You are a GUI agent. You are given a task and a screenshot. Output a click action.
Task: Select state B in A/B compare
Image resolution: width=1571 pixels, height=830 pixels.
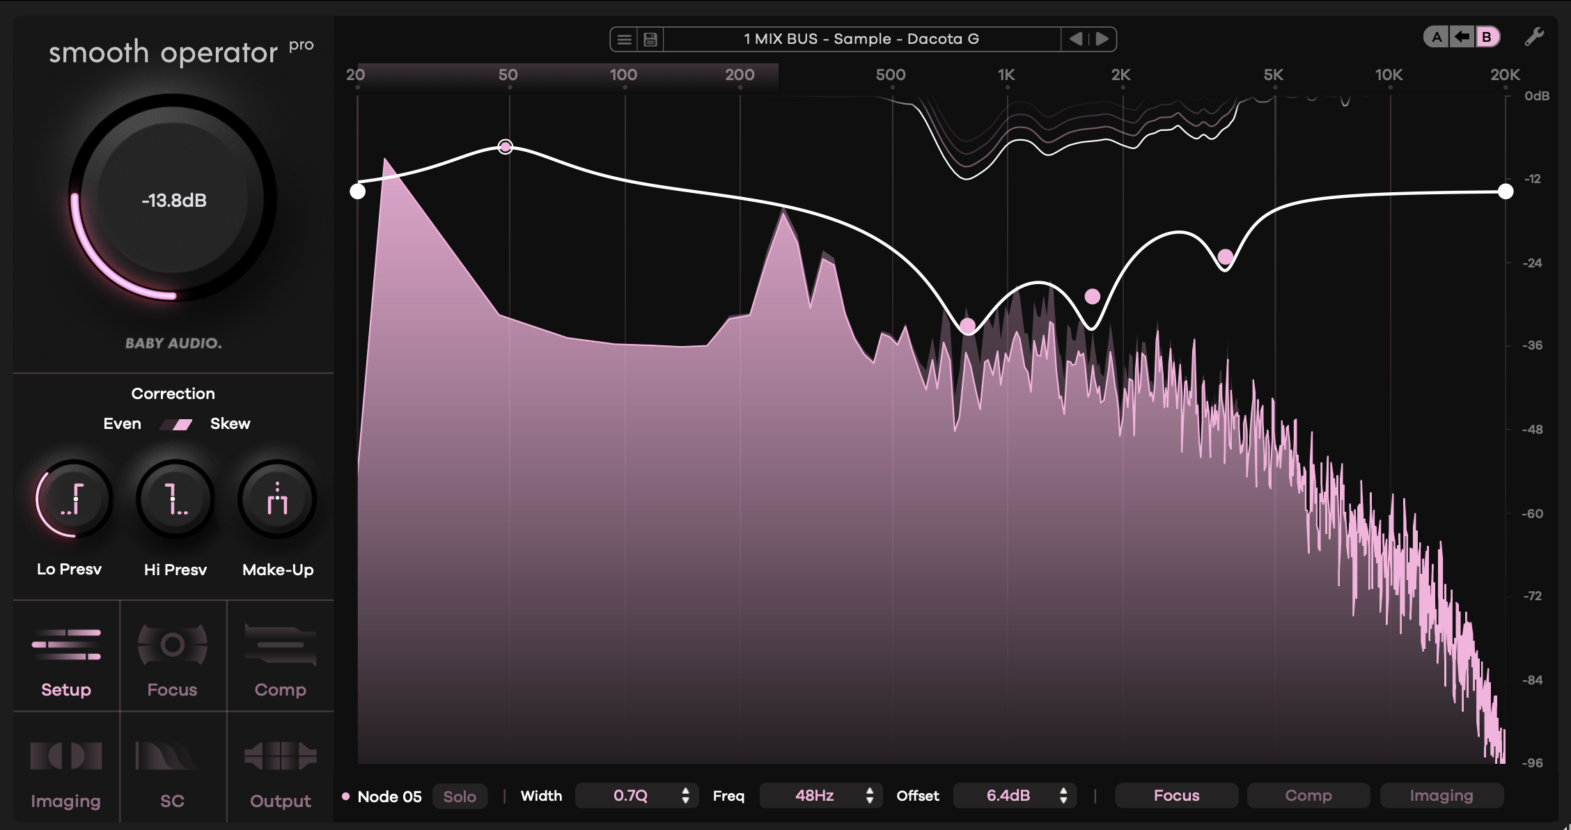[x=1487, y=37]
